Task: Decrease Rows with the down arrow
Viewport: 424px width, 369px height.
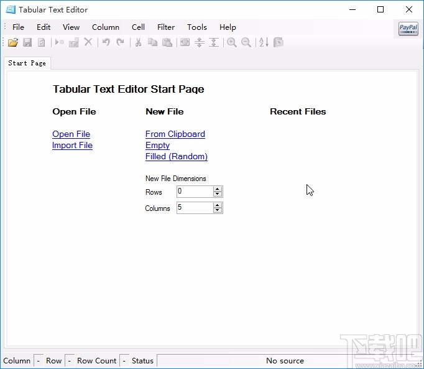Action: [x=218, y=194]
